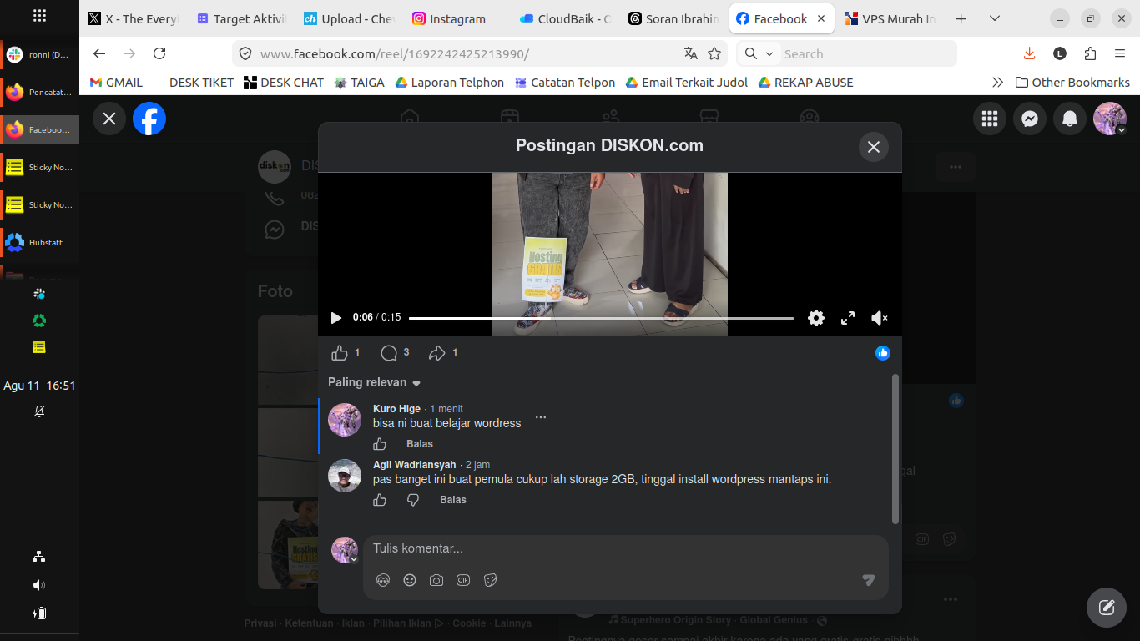Open the Firefox application menu
Screen dimensions: 1140x641
[x=1120, y=53]
